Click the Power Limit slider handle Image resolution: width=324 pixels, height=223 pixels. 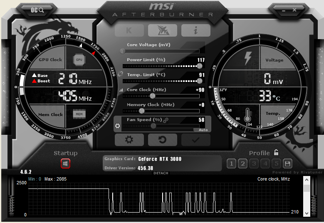200,66
